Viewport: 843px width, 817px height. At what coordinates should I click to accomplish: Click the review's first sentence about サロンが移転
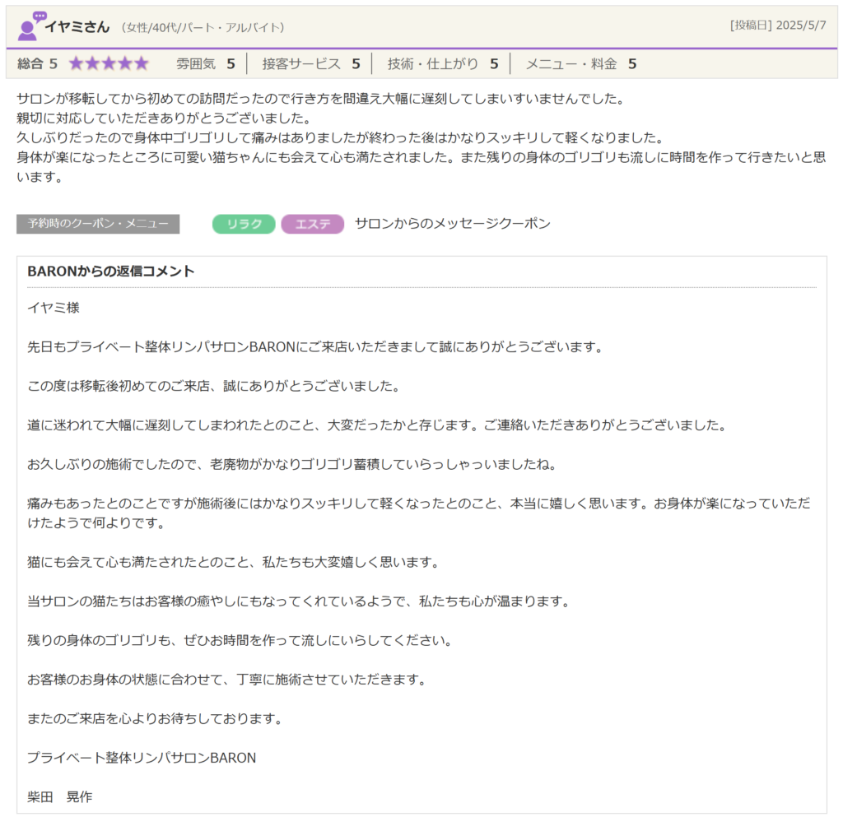click(x=320, y=99)
